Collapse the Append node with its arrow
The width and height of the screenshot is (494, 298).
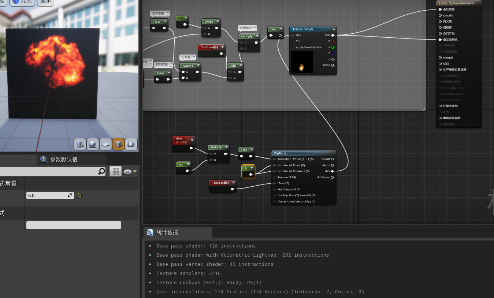198,66
